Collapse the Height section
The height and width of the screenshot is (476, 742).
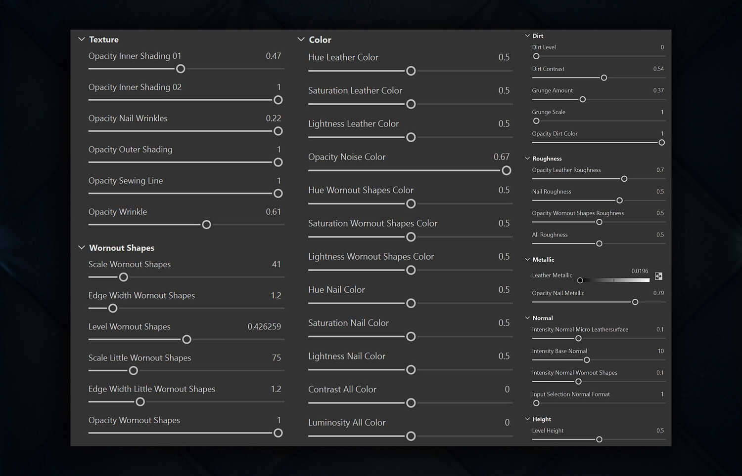[527, 419]
